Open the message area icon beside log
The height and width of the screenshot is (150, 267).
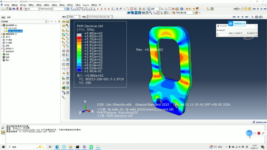tap(3, 127)
